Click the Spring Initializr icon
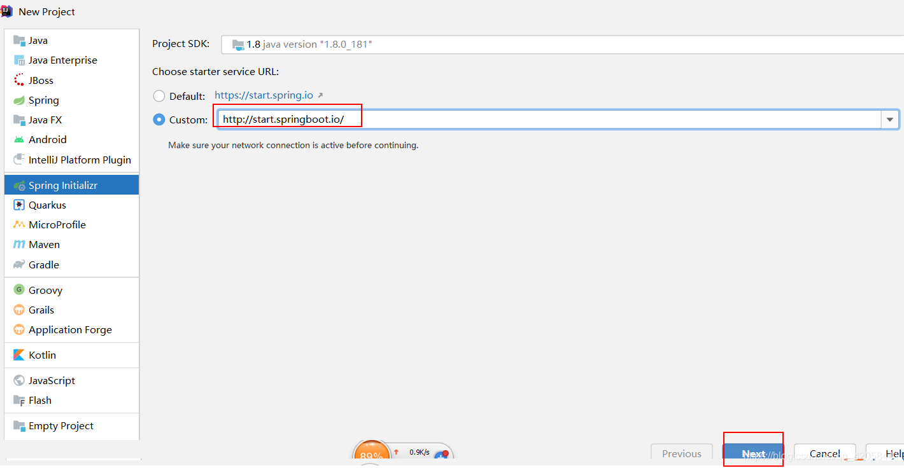The height and width of the screenshot is (468, 904). click(19, 186)
